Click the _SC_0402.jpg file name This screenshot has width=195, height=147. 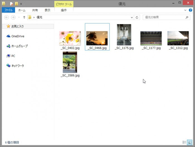70,48
